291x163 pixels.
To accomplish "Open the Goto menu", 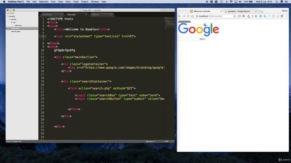I will point(68,2).
